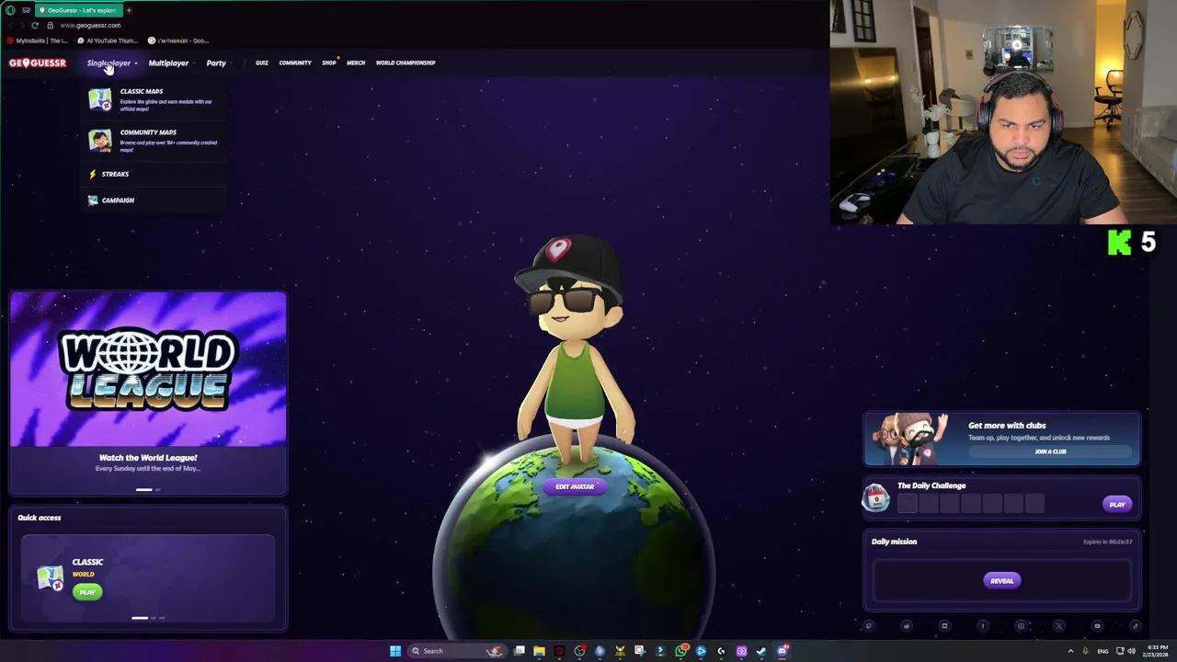This screenshot has width=1177, height=662.
Task: Show hidden system tray icons
Action: pos(1070,651)
